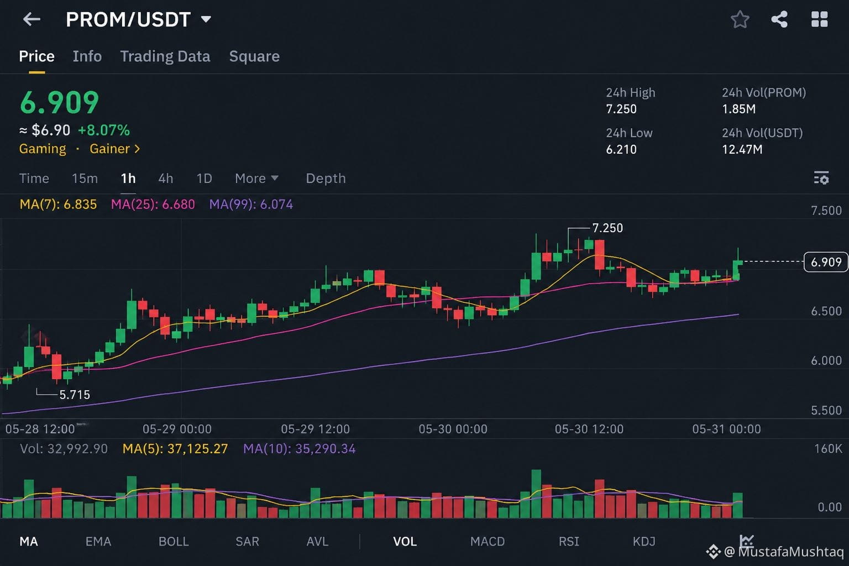Open the Gainer category chevron link
The height and width of the screenshot is (566, 849).
(115, 149)
